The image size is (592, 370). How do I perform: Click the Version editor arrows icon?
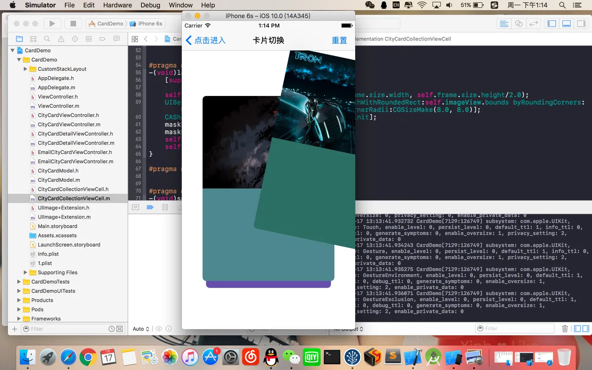[x=534, y=24]
